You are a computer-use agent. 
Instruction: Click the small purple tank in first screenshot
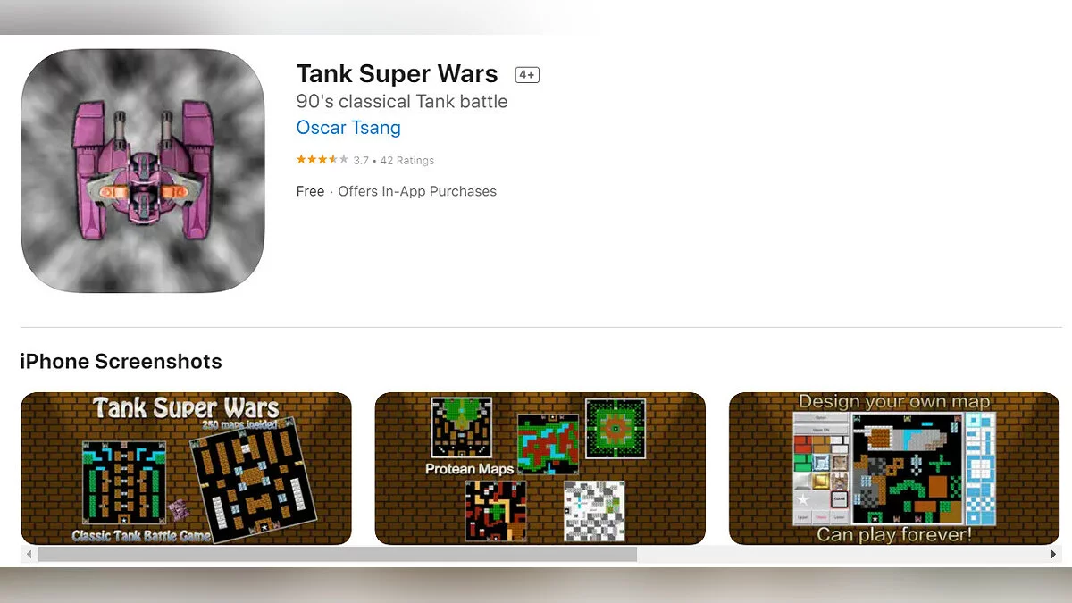tap(177, 511)
